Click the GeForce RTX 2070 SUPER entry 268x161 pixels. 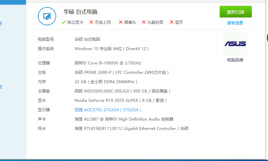(x=120, y=101)
